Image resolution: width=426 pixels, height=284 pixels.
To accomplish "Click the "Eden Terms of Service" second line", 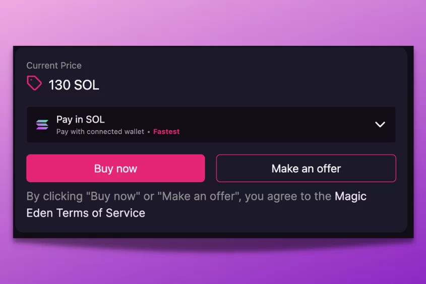I will point(86,213).
